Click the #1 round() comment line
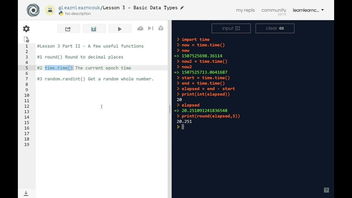Viewport: 352px width, 198px height. click(80, 57)
